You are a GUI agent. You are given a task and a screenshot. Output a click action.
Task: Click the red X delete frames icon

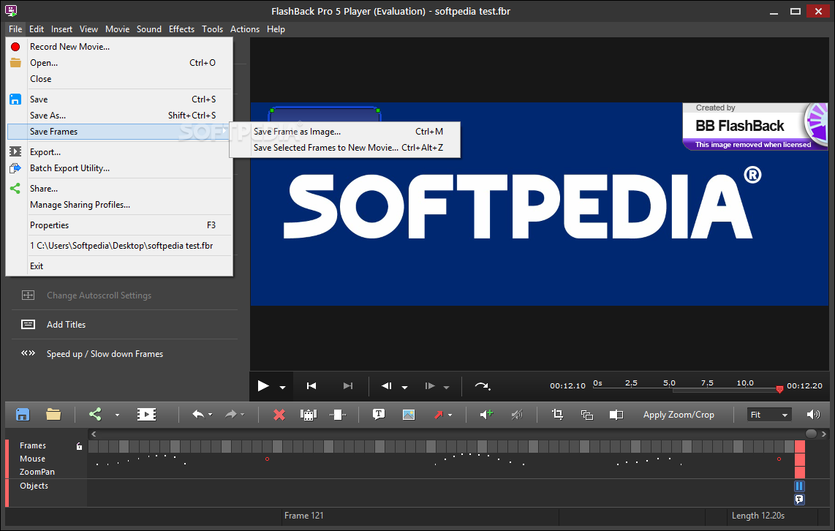click(279, 415)
